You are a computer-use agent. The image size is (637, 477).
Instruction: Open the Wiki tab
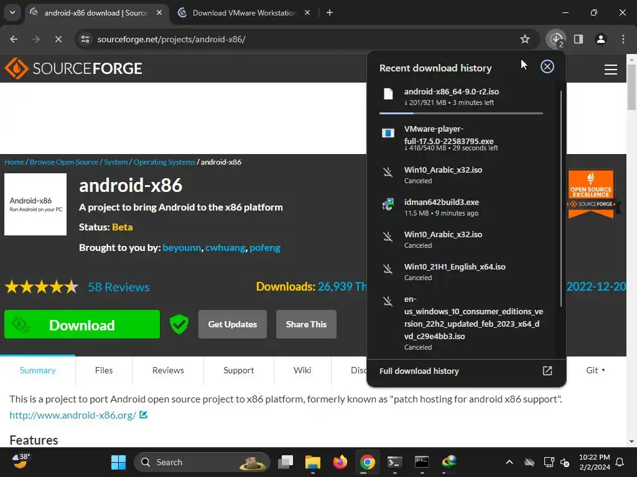(302, 370)
